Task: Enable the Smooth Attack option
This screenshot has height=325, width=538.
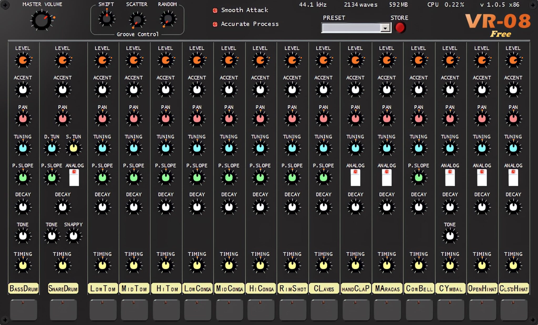Action: tap(215, 10)
